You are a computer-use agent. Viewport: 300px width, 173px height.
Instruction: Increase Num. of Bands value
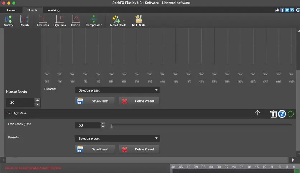(x=37, y=100)
